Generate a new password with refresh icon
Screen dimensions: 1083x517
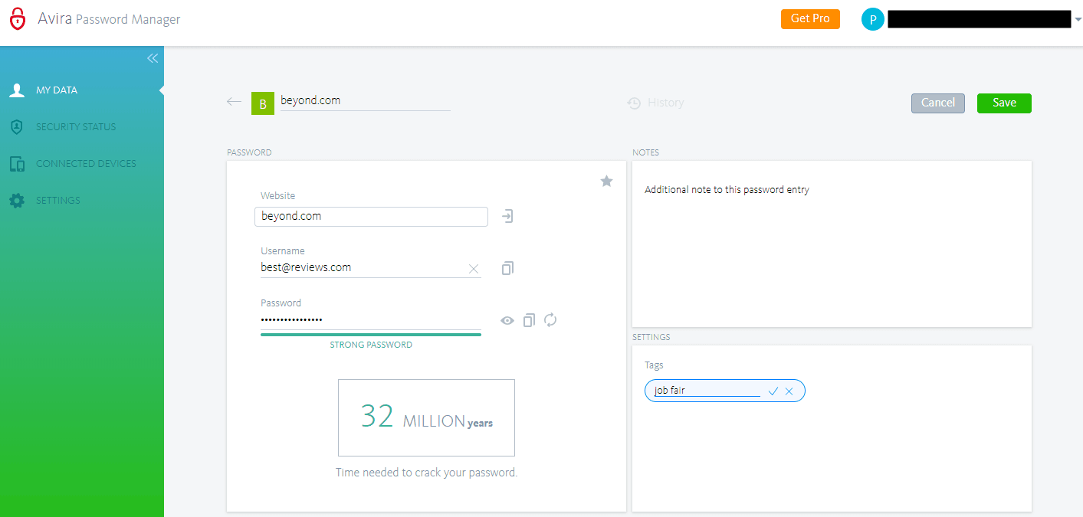click(550, 320)
